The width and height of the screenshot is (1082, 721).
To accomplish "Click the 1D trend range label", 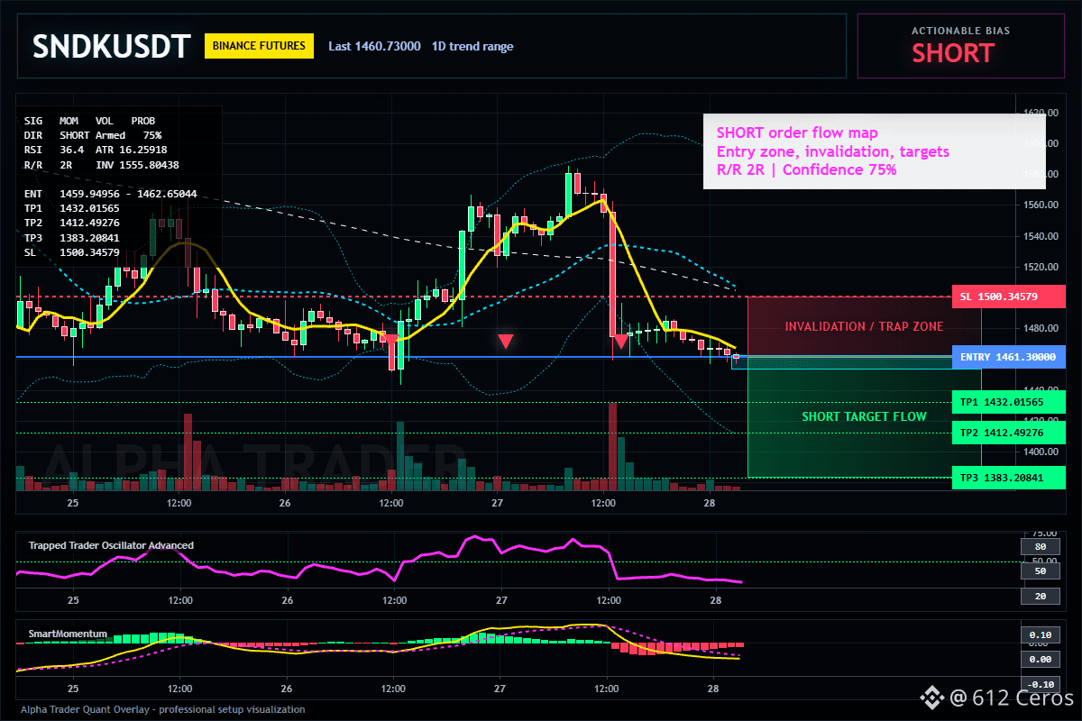I will (x=472, y=46).
